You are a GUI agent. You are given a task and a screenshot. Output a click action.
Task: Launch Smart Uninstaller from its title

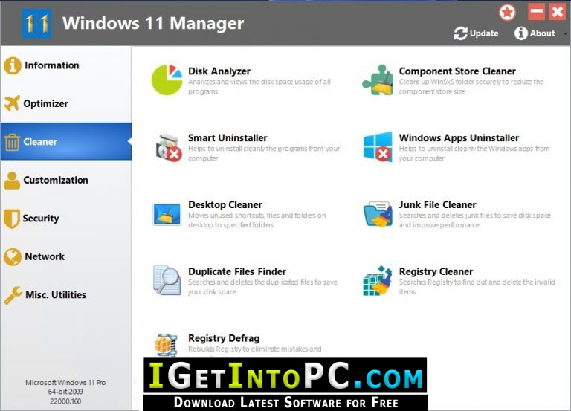(x=228, y=137)
